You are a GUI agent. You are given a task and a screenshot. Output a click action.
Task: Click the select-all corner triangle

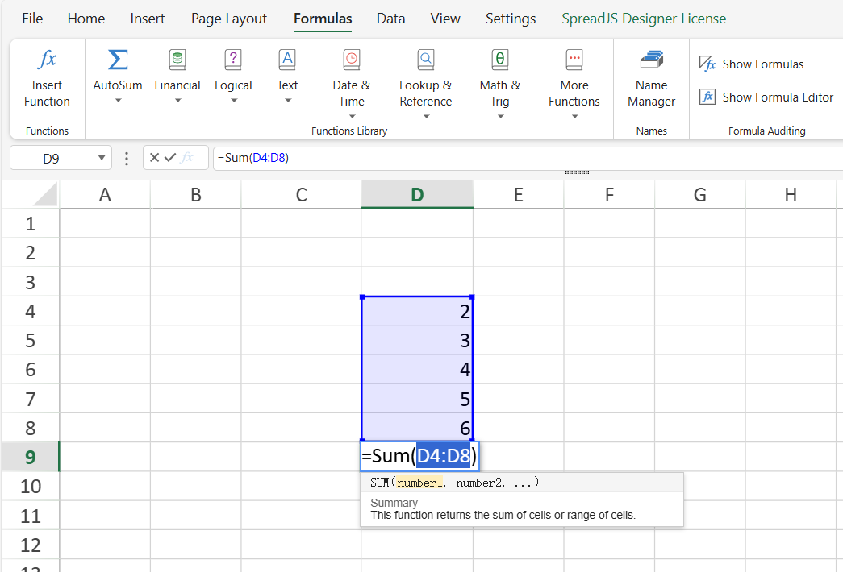pyautogui.click(x=45, y=194)
